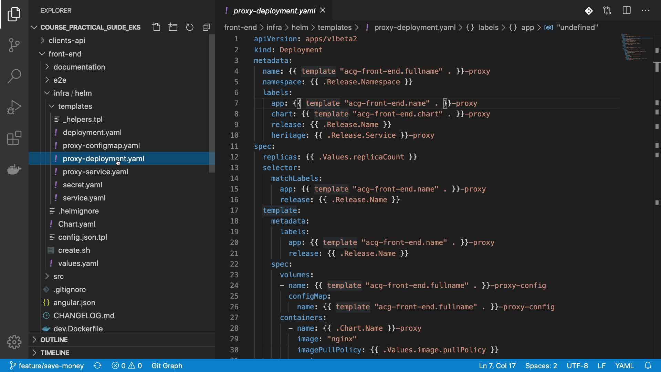Image resolution: width=661 pixels, height=372 pixels.
Task: Expand the clients-api folder
Action: pos(67,41)
